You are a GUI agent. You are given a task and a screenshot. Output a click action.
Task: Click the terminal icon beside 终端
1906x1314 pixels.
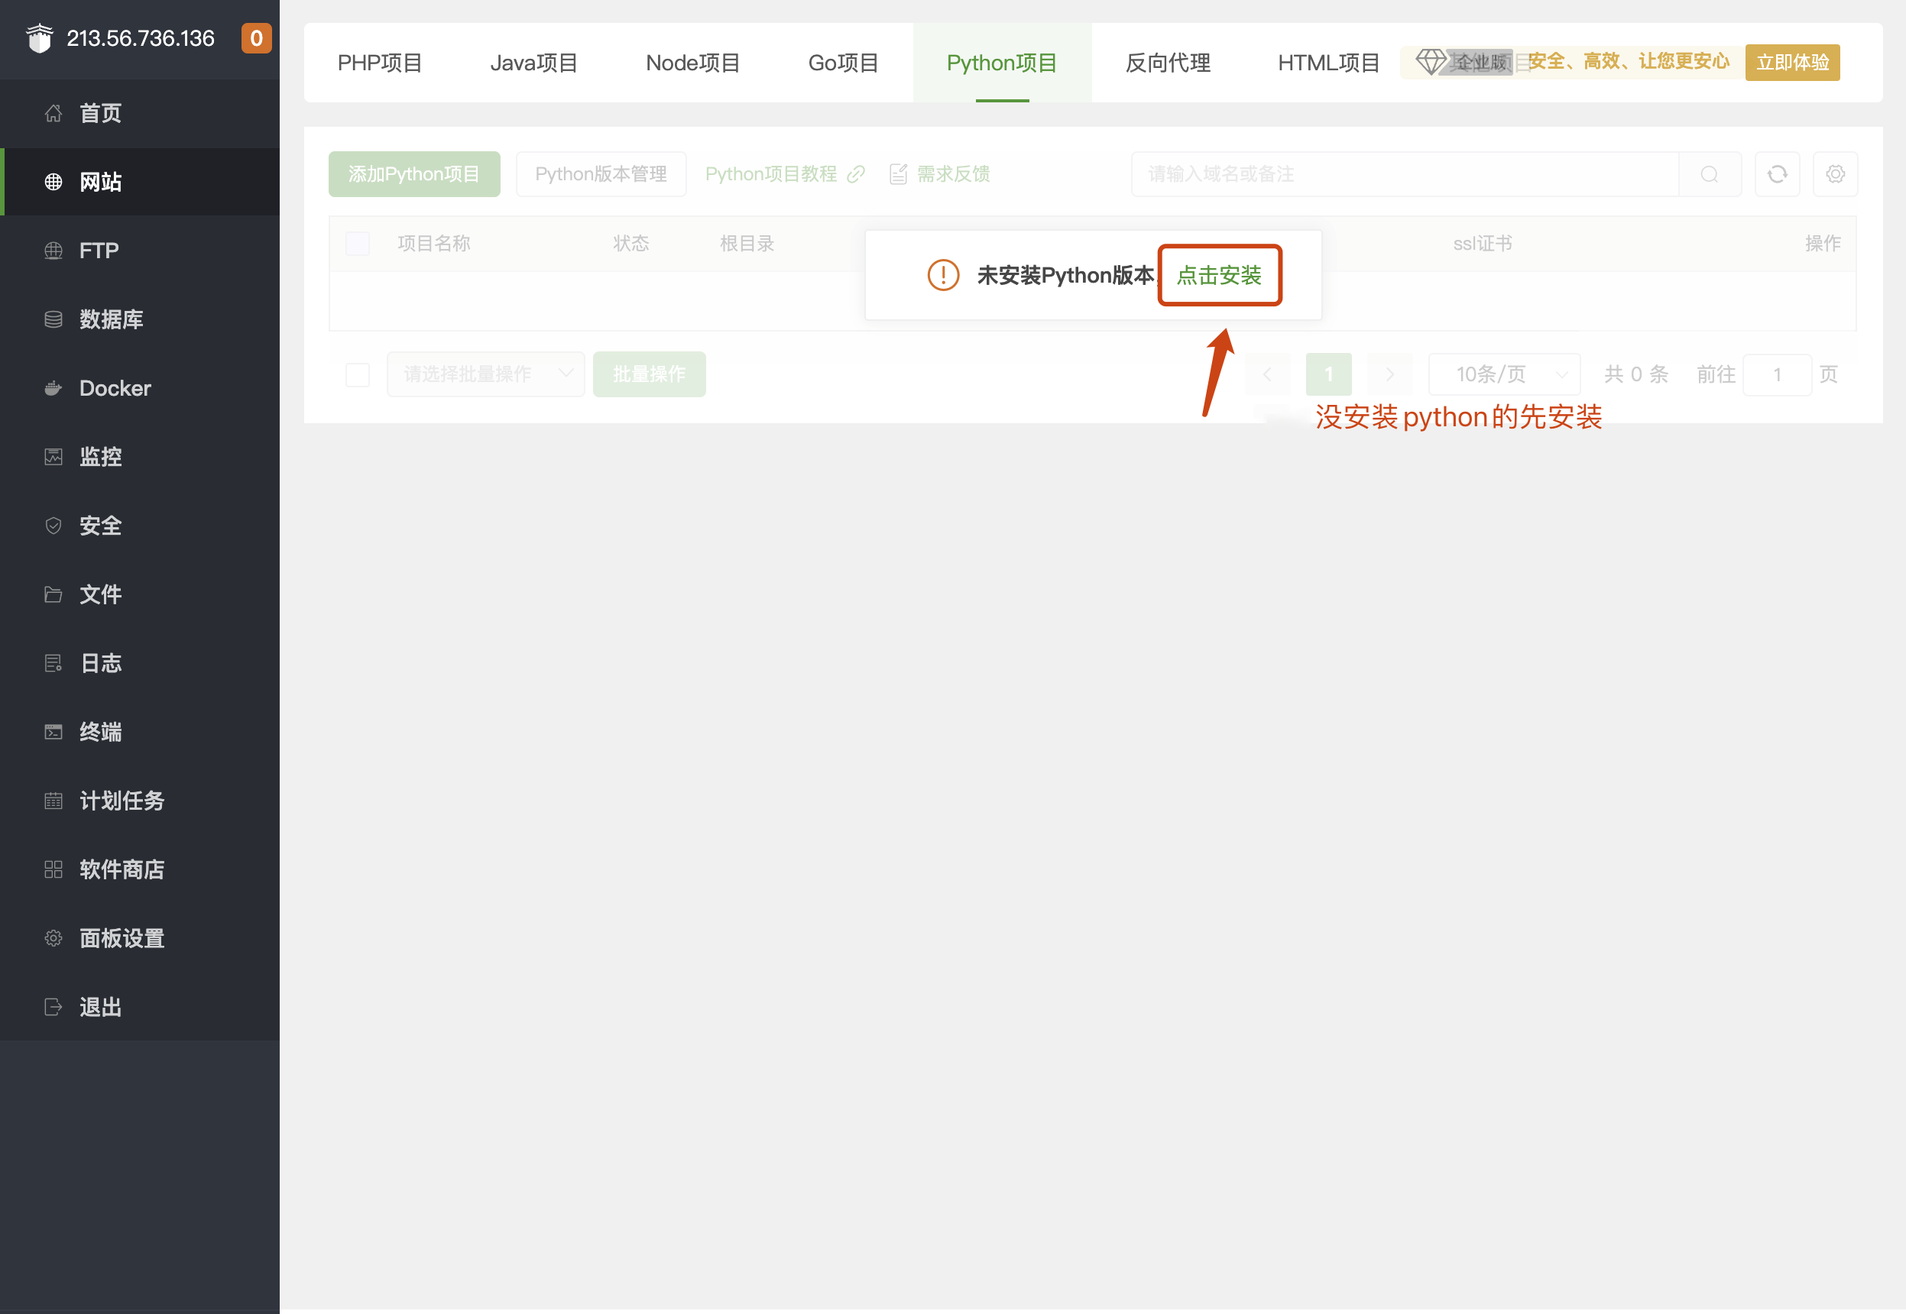coord(53,732)
